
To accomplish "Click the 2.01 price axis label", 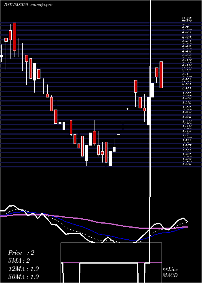I will (187, 88).
